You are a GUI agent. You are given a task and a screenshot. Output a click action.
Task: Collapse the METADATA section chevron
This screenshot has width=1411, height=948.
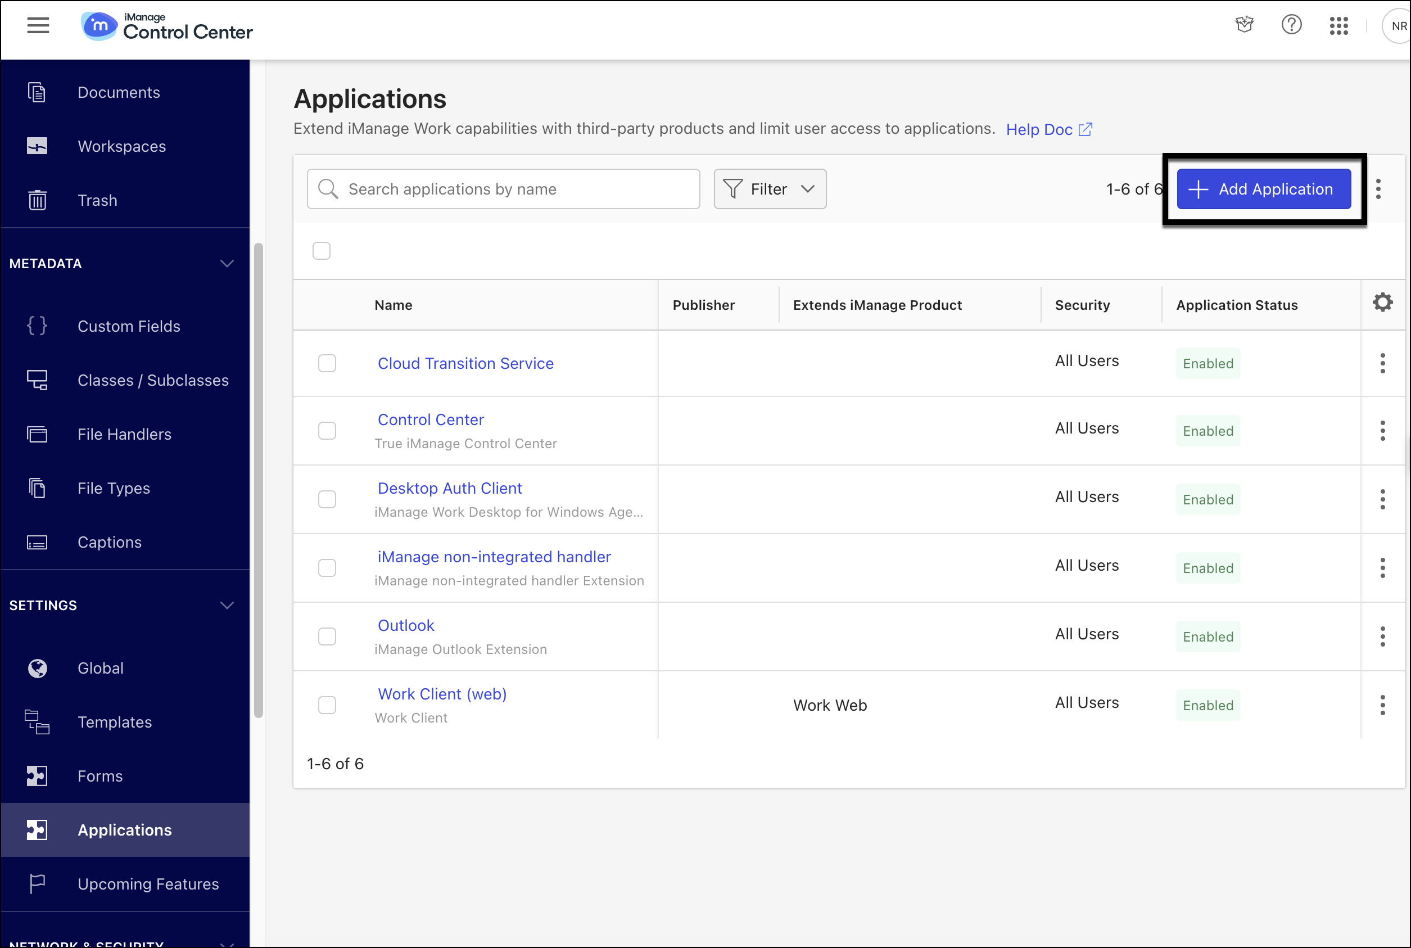(227, 264)
